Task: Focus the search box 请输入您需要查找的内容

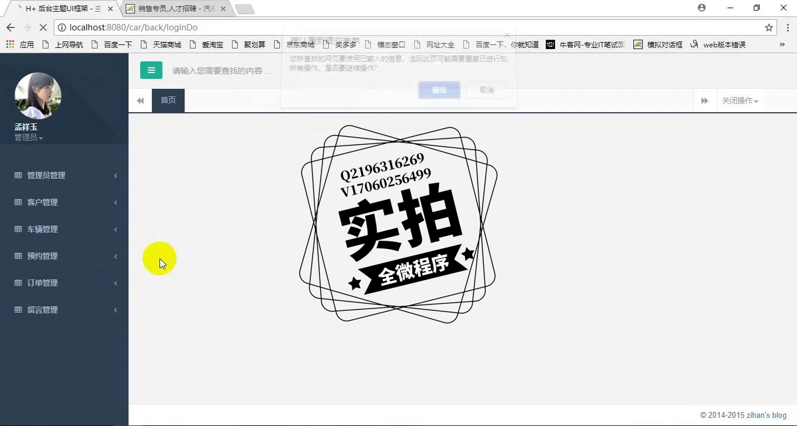Action: (223, 71)
